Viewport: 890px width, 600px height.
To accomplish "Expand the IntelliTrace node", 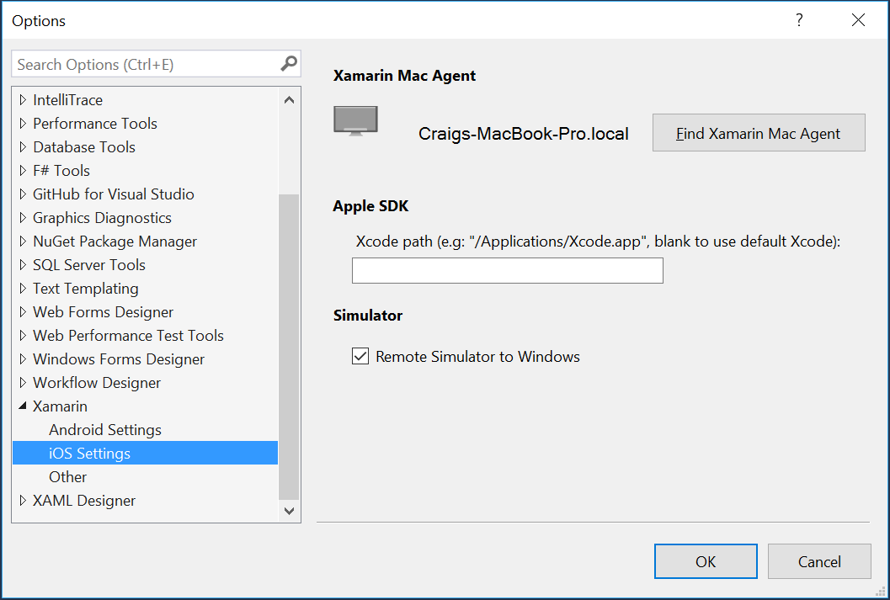I will (x=23, y=100).
